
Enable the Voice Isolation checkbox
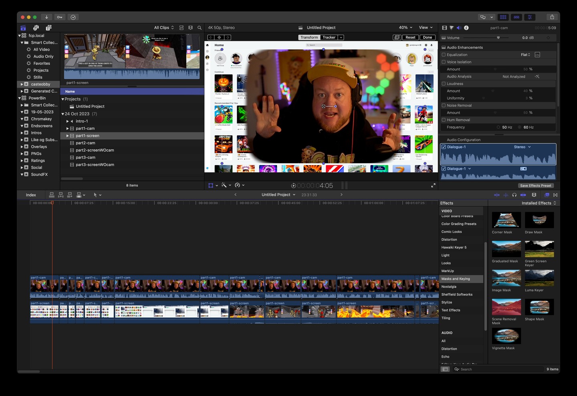(x=444, y=62)
